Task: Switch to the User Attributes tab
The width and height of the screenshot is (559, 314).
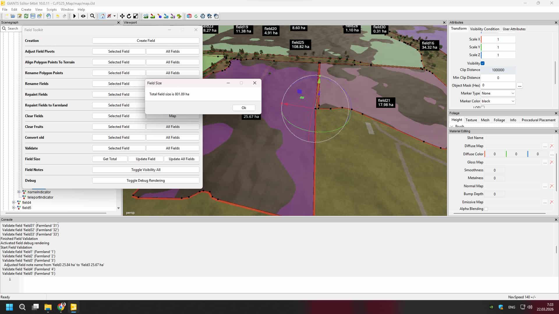Action: [x=514, y=29]
